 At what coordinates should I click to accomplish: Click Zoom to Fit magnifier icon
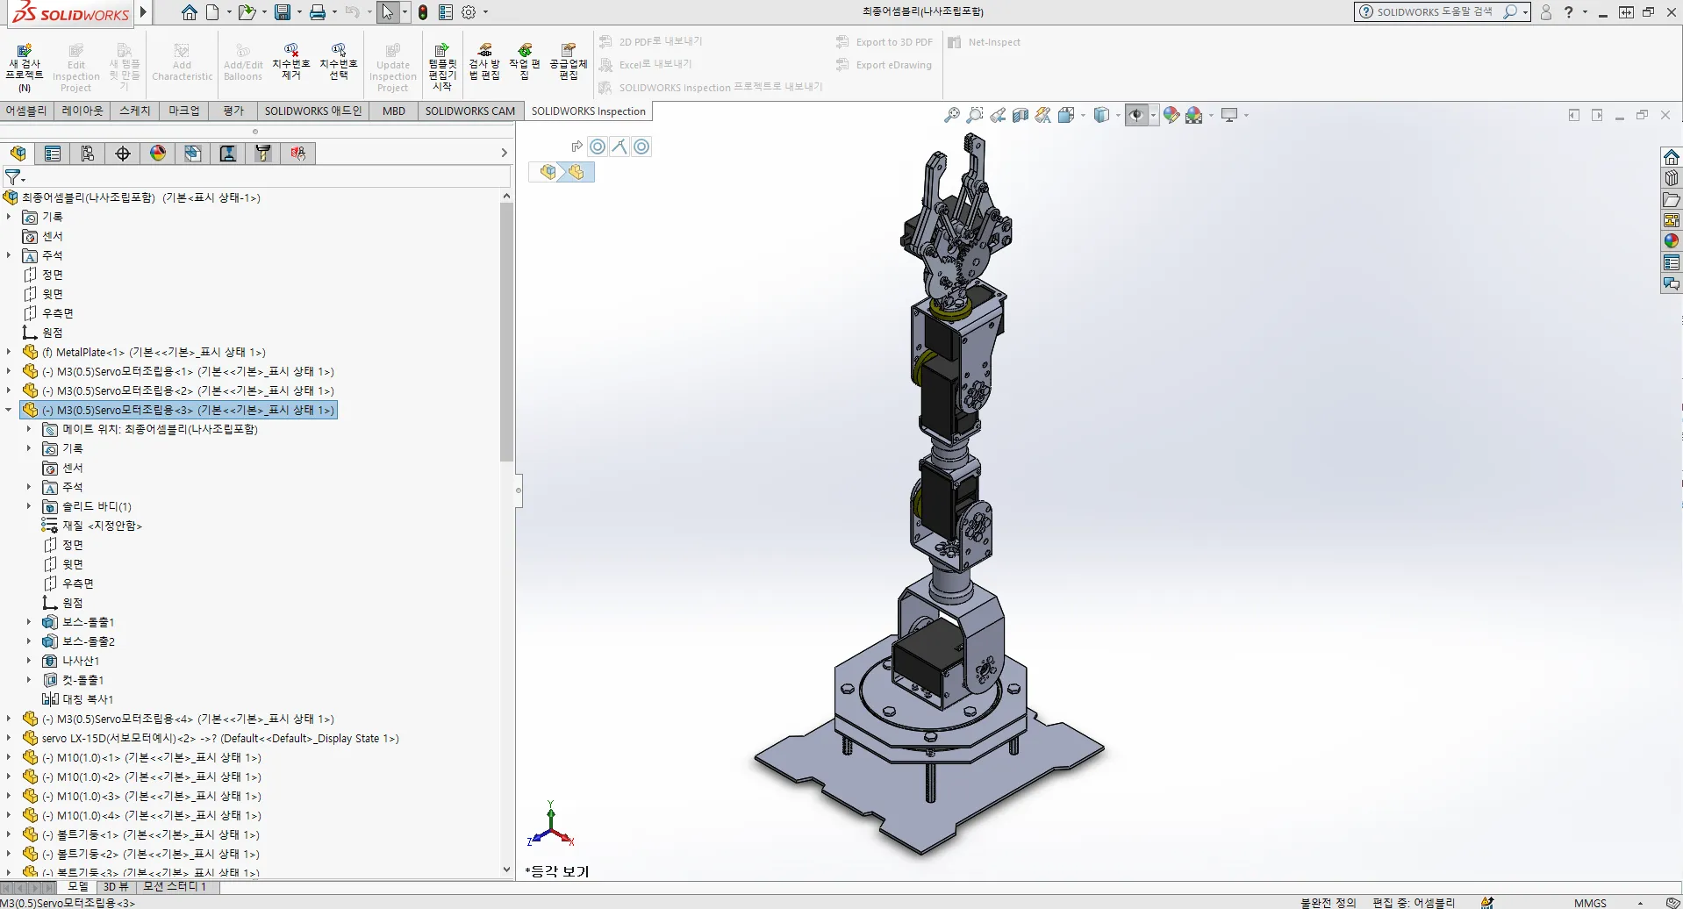point(952,115)
